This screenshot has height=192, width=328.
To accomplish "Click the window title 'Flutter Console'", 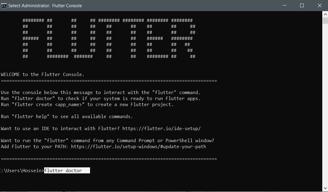I will (x=67, y=6).
